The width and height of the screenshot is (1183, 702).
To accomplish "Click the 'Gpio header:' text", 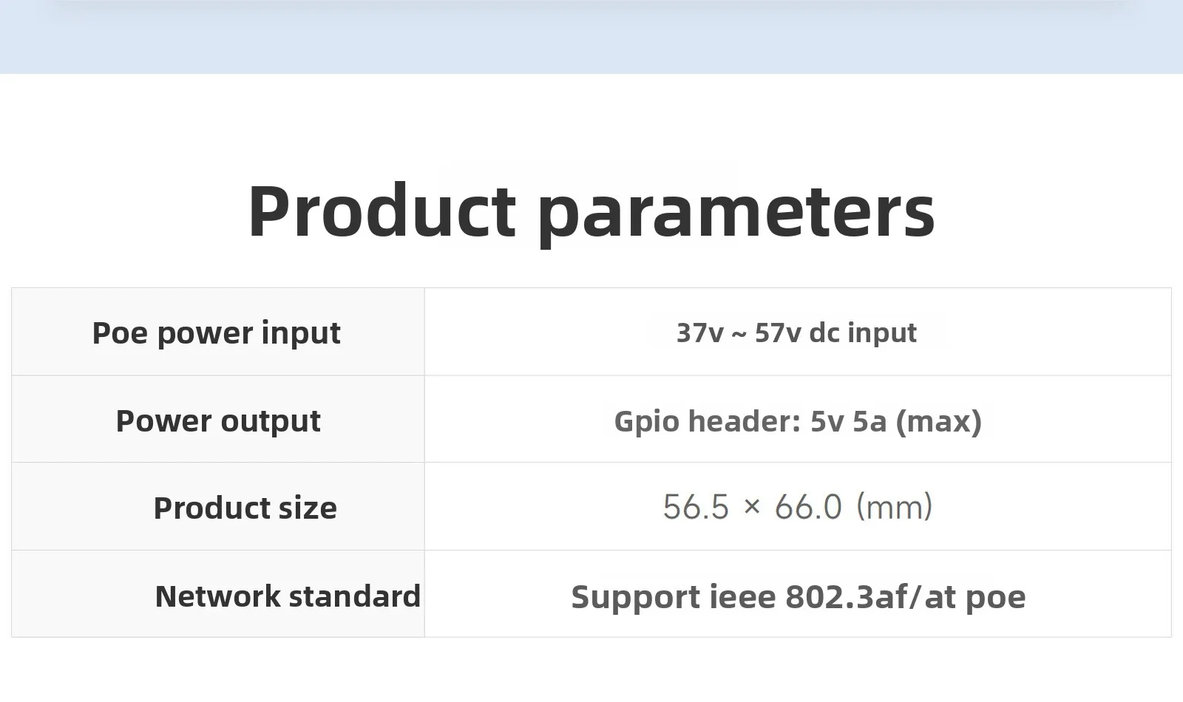I will pyautogui.click(x=708, y=421).
